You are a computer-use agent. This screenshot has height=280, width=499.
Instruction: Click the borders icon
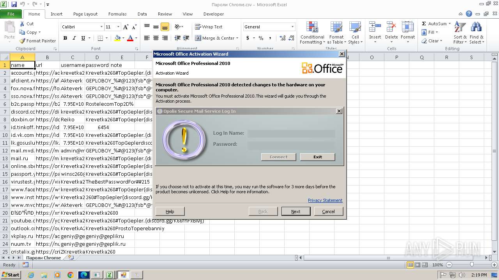point(100,38)
